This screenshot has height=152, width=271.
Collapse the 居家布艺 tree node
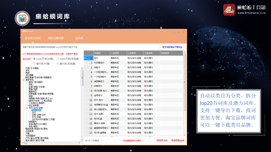24,80
